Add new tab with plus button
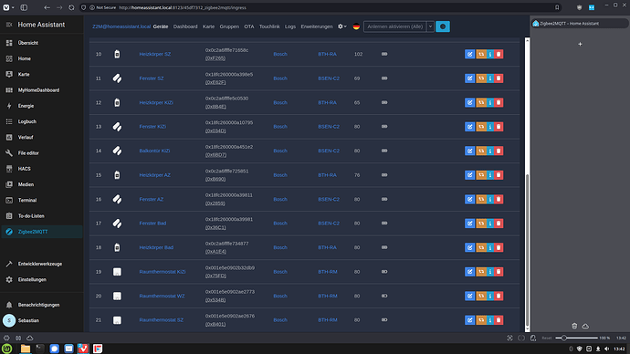630x354 pixels. [580, 44]
